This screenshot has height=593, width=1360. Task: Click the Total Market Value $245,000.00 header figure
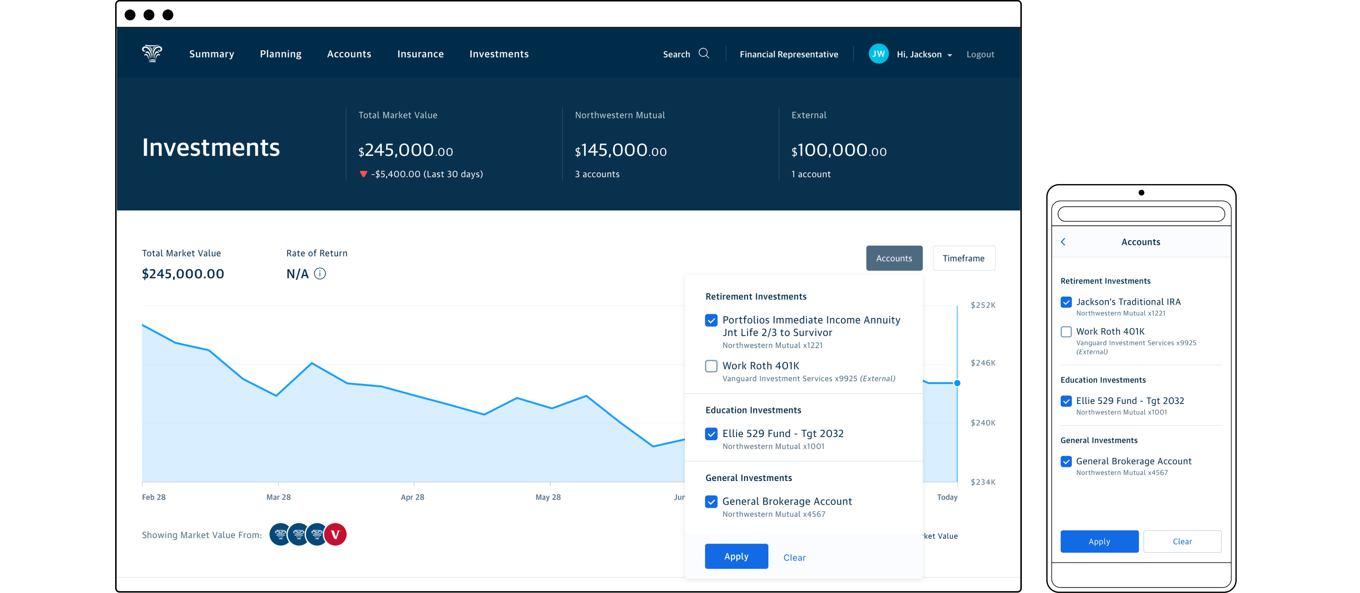click(x=405, y=151)
